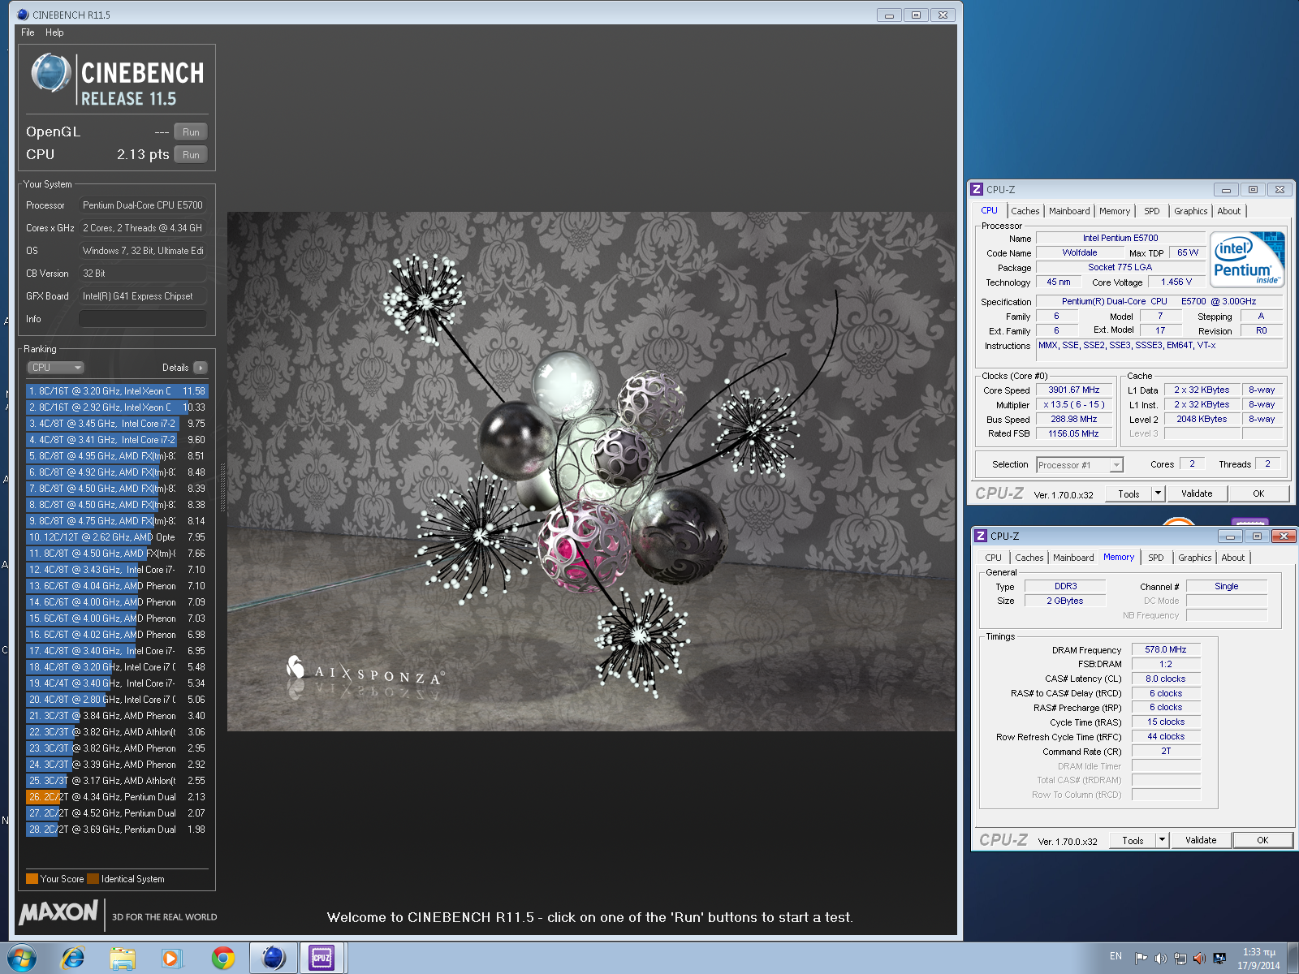Click the Cinebench globe logo
1299x974 pixels.
tap(51, 73)
